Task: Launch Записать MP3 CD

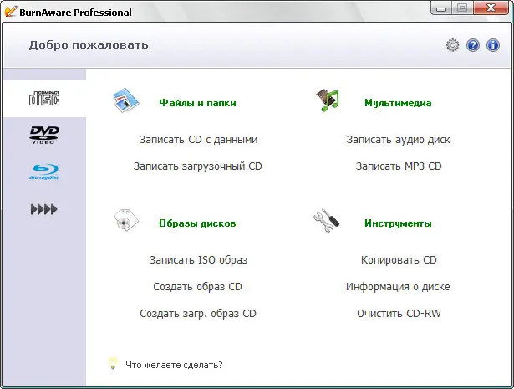Action: (399, 166)
